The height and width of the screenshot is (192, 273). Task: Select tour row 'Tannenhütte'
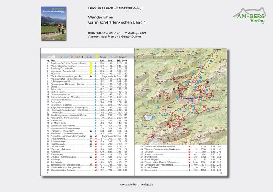point(87,113)
